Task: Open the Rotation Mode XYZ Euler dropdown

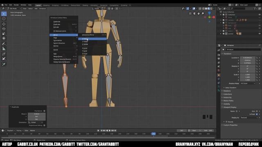Action: tap(248, 83)
